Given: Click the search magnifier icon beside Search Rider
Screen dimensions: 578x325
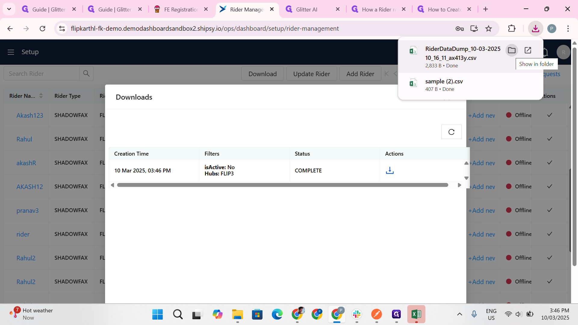Looking at the screenshot, I should pos(86,73).
